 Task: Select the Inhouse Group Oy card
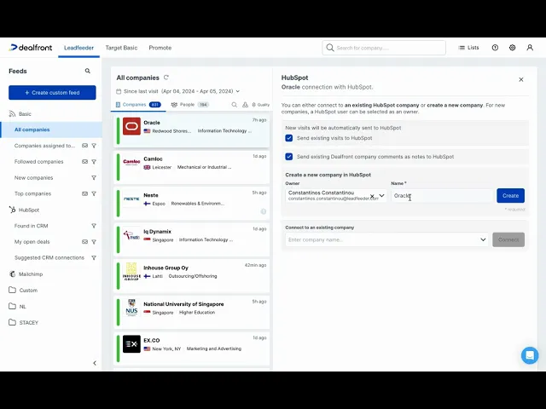191,276
